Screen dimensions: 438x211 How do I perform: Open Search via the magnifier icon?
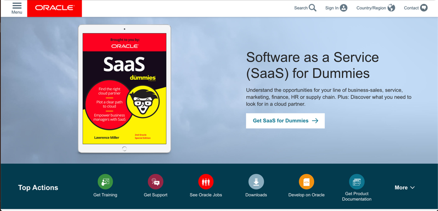click(313, 8)
